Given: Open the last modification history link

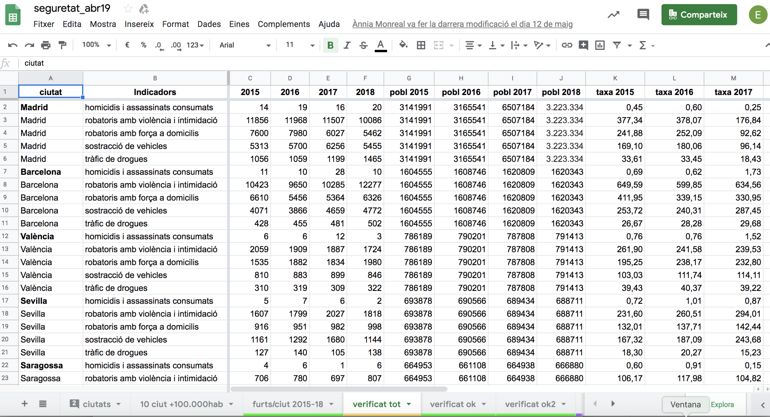Looking at the screenshot, I should pos(462,24).
